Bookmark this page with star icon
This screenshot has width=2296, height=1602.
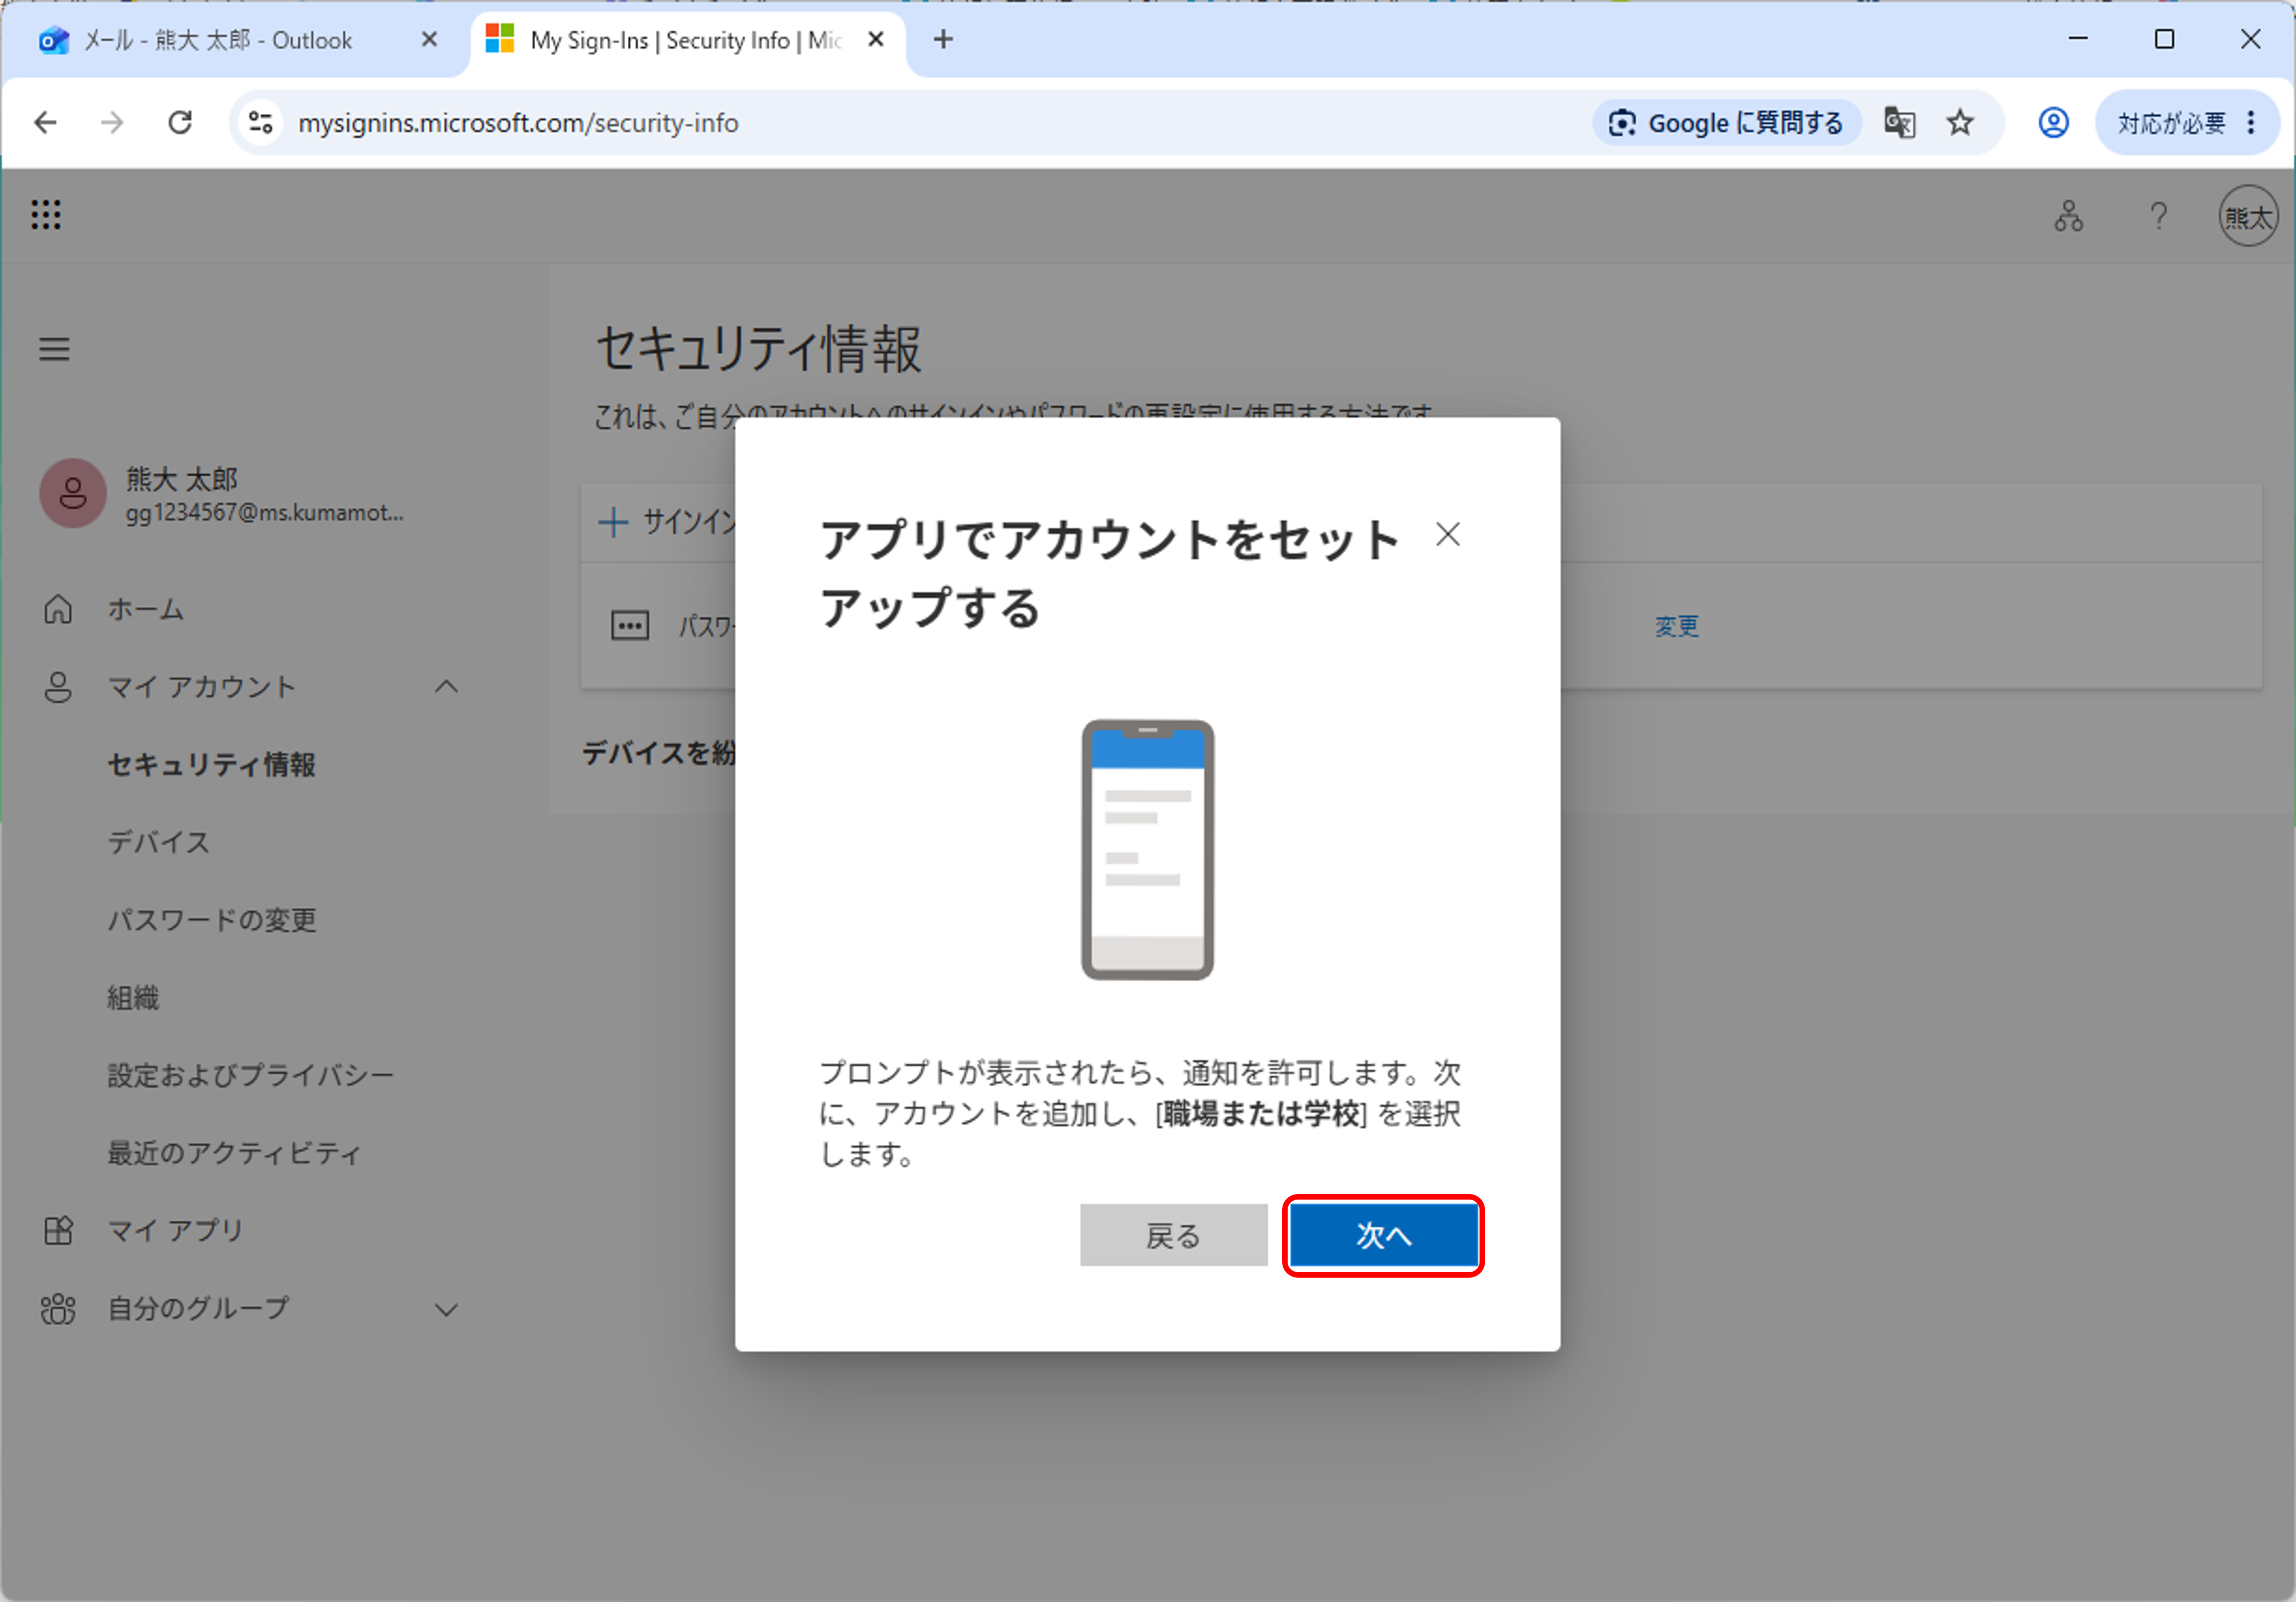[1960, 122]
